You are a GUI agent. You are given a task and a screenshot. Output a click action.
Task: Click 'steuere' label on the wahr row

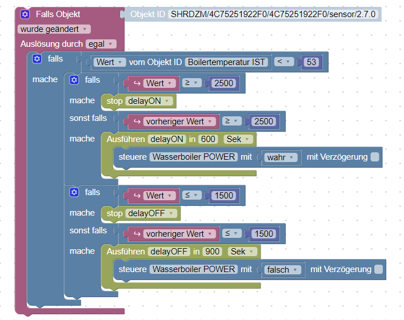133,157
